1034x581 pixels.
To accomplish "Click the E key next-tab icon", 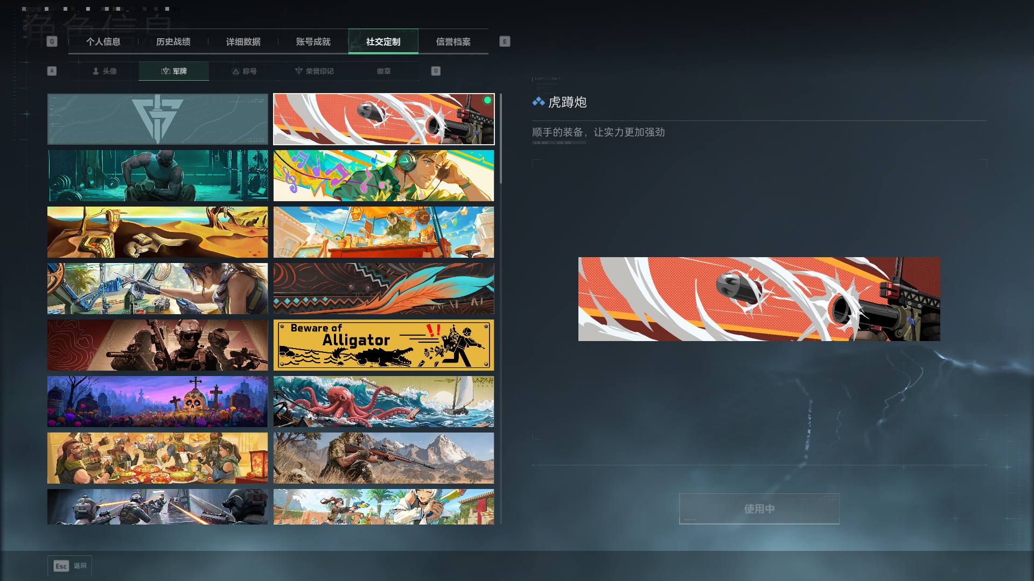I will [x=505, y=41].
